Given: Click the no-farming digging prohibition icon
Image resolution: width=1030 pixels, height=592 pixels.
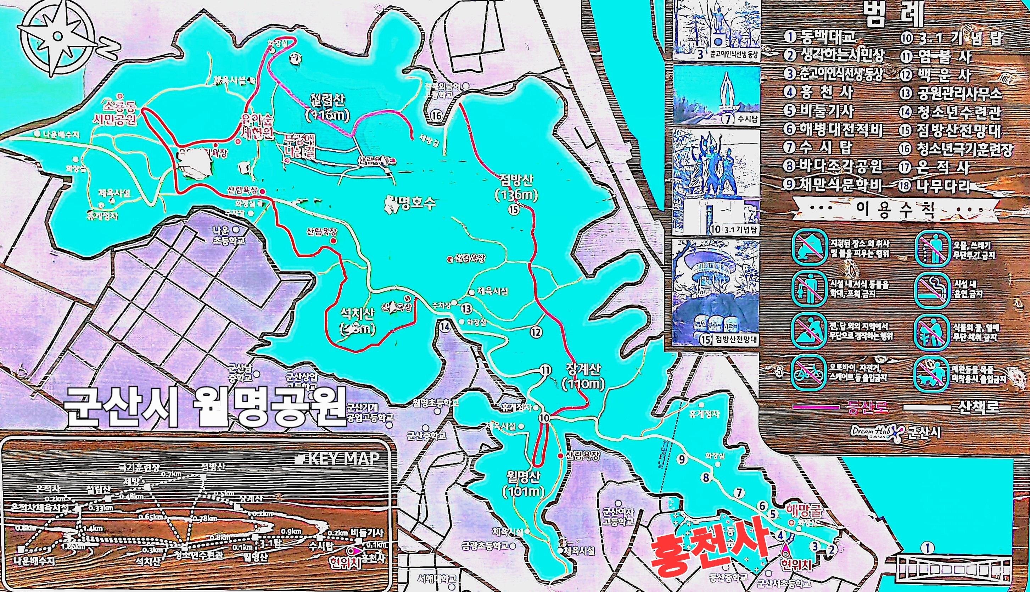Looking at the screenshot, I should coord(809,331).
